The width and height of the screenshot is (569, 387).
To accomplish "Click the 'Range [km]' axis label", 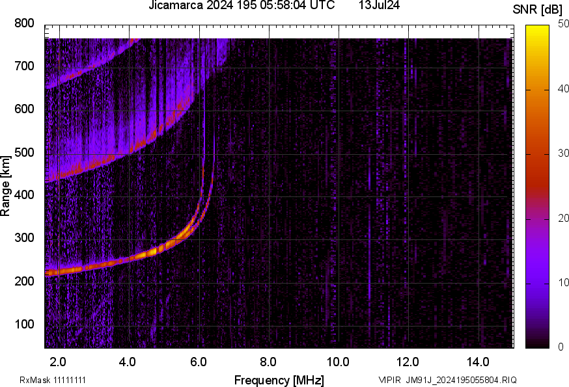I will tap(5, 186).
